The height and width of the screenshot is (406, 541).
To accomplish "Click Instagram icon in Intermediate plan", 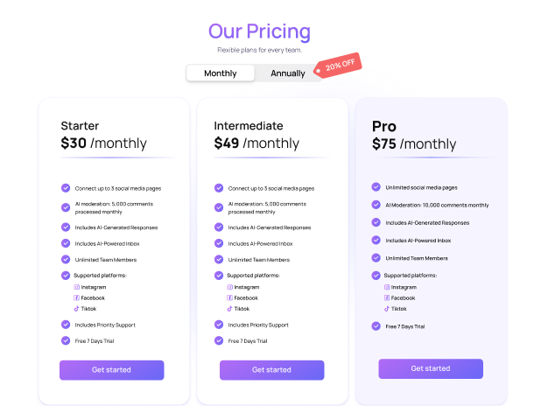I will pyautogui.click(x=229, y=287).
